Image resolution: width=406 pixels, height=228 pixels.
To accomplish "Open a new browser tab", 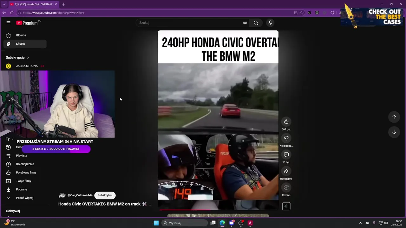I will 63,4.
